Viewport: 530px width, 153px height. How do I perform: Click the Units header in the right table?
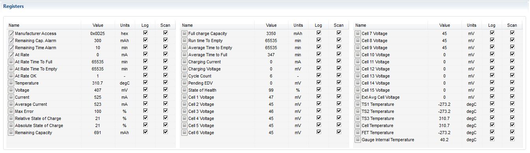(472, 25)
